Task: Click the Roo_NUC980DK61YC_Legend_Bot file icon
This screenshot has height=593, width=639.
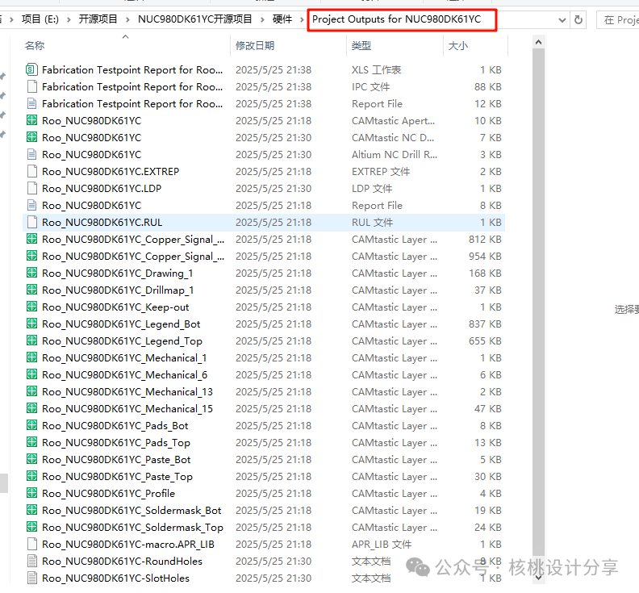Action: 31,324
